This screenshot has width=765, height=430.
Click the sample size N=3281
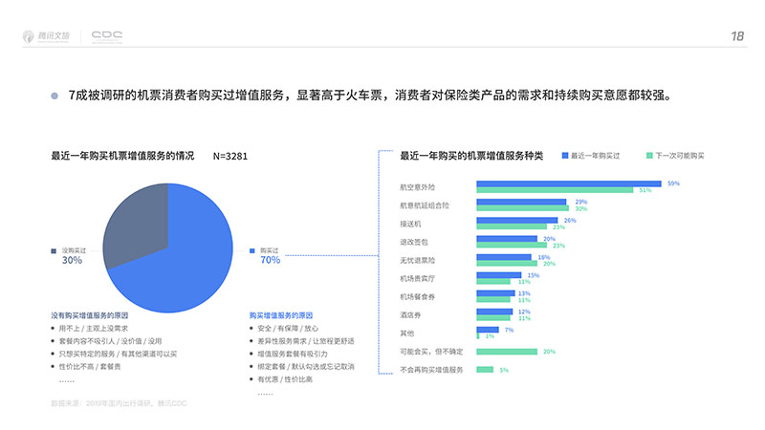tap(230, 156)
